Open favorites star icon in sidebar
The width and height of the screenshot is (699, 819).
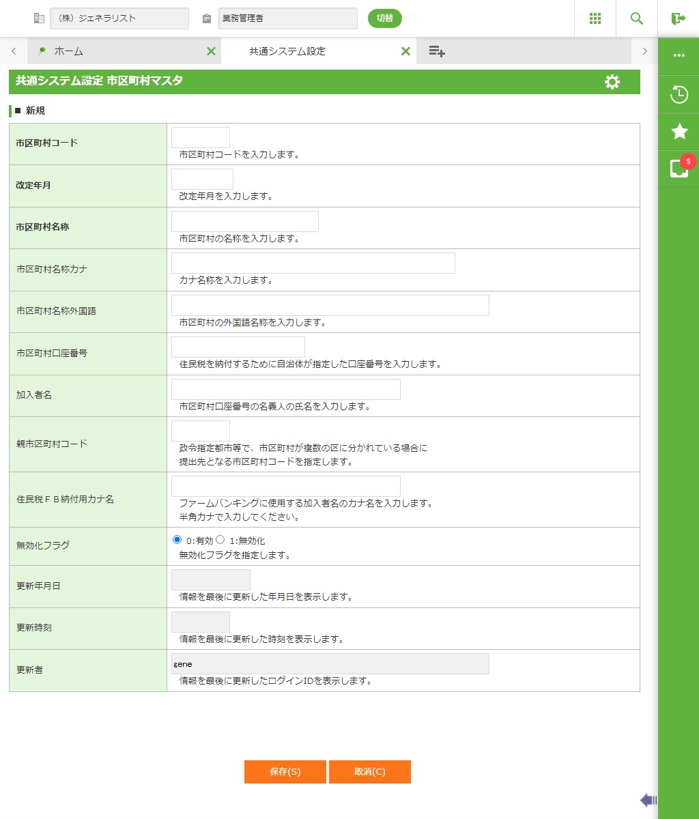pyautogui.click(x=679, y=132)
